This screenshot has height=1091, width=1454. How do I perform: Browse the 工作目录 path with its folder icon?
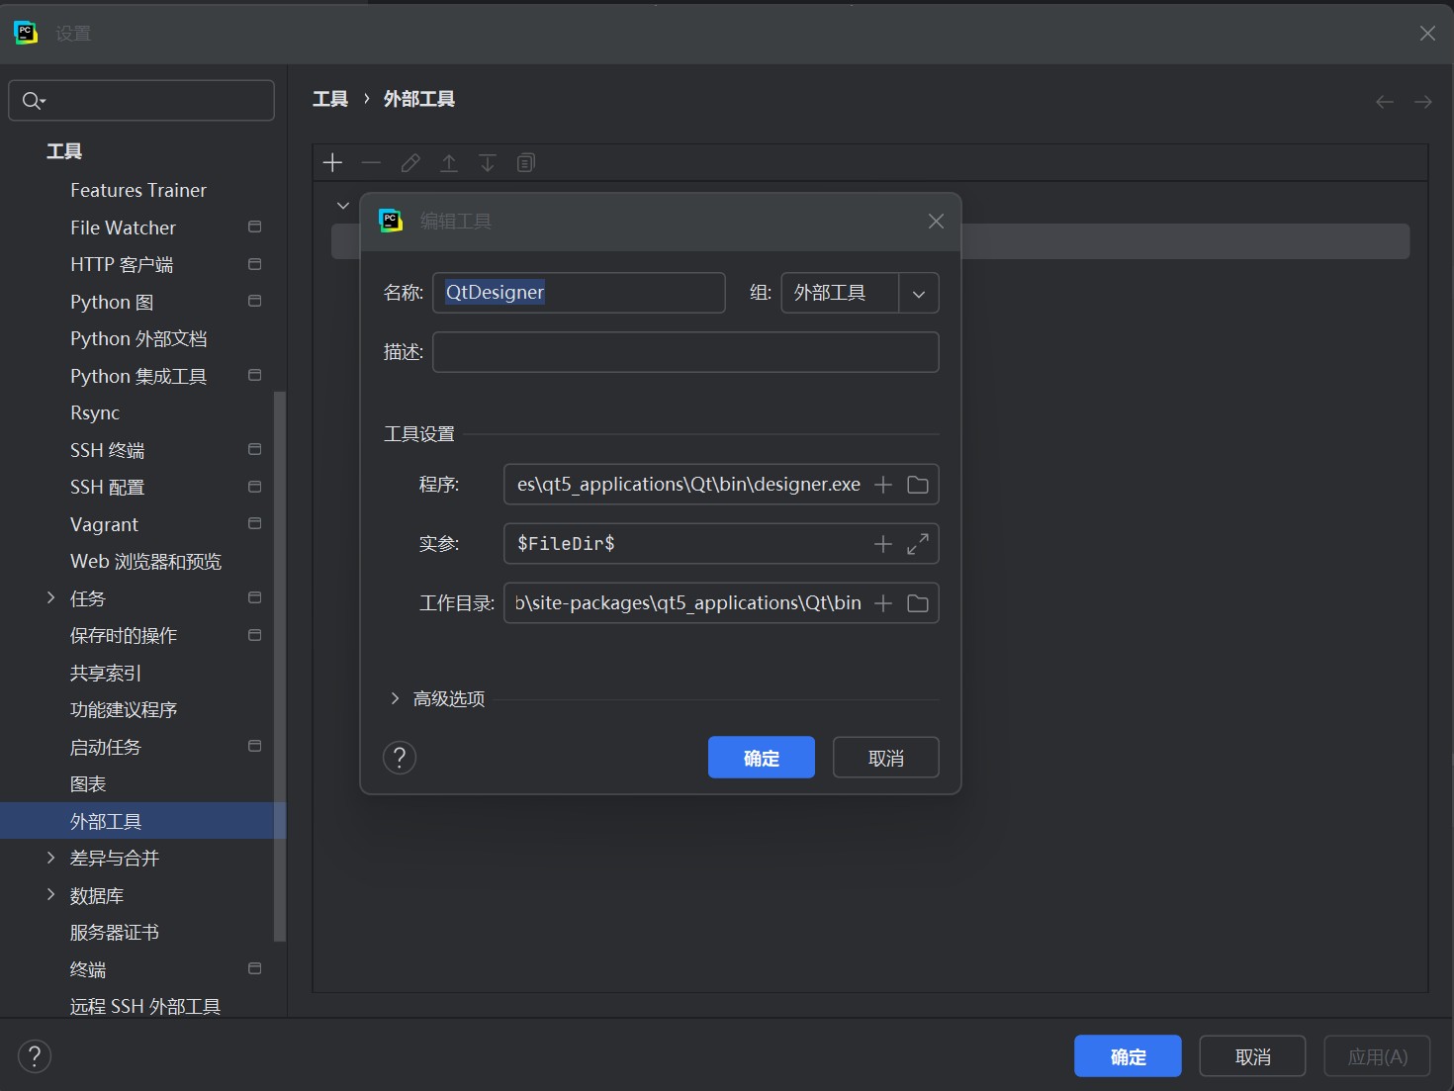[917, 602]
